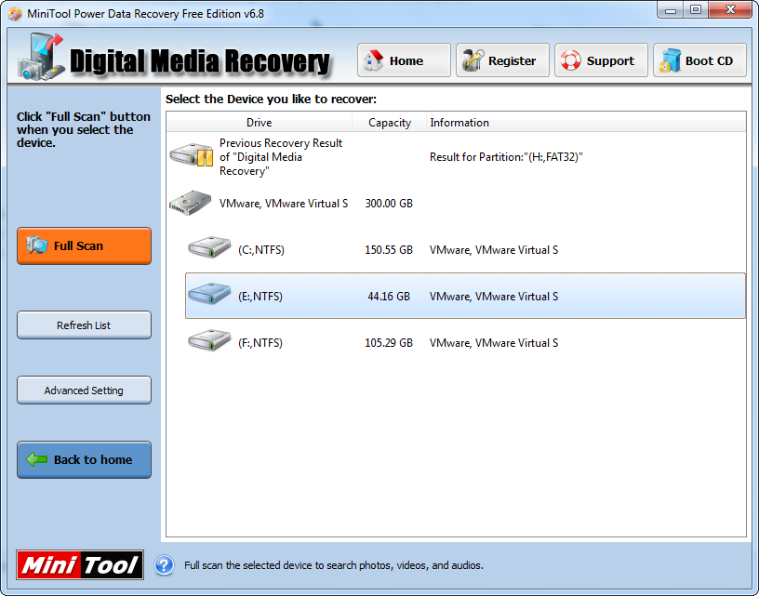Viewport: 759px width, 596px height.
Task: Minimize the MiniTool window
Action: point(671,9)
